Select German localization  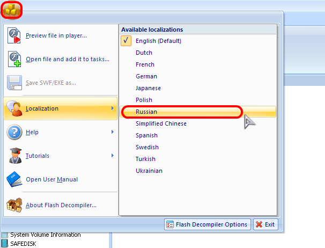point(198,76)
